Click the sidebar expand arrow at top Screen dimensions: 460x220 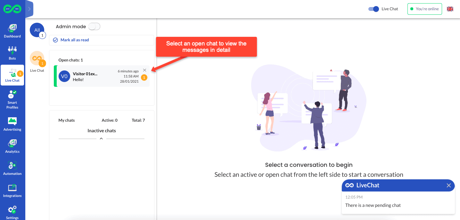coord(29,9)
